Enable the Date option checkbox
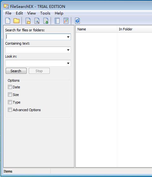This screenshot has height=177, width=152. [x=10, y=87]
